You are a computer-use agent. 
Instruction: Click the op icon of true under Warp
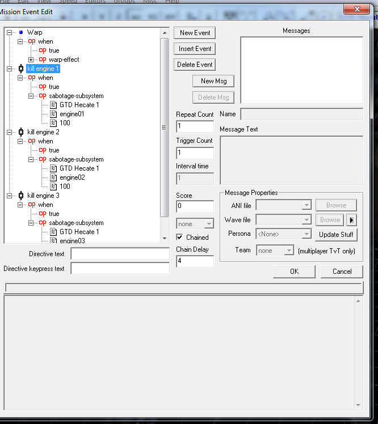click(x=43, y=50)
